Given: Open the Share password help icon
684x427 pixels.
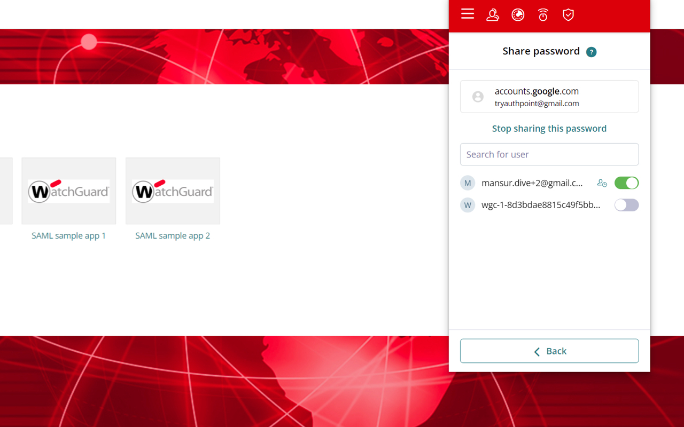Looking at the screenshot, I should pyautogui.click(x=592, y=52).
